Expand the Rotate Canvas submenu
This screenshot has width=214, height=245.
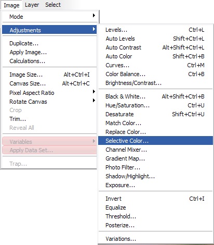click(49, 102)
